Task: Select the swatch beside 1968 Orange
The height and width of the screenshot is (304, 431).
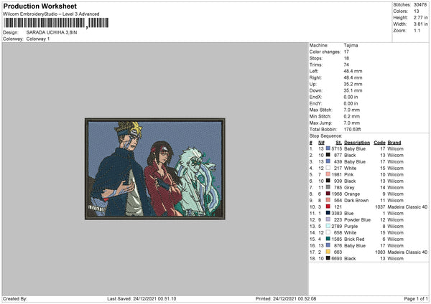Action: pos(328,194)
